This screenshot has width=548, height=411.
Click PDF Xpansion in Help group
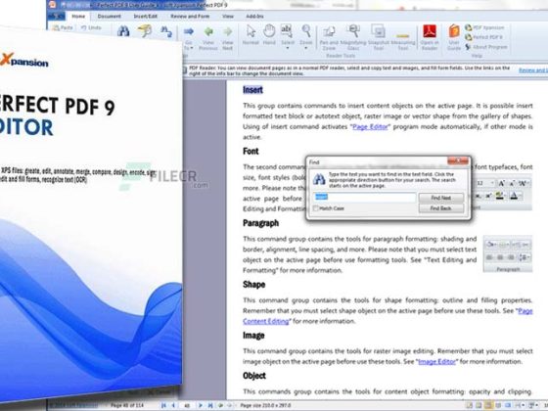click(484, 27)
